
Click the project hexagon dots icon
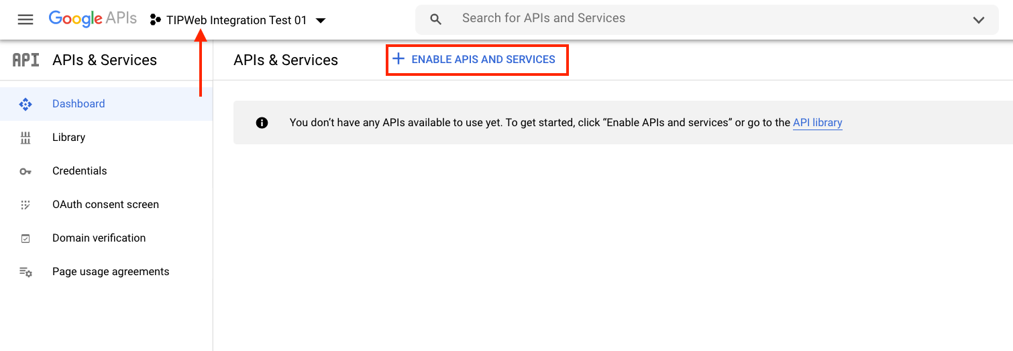coord(156,20)
